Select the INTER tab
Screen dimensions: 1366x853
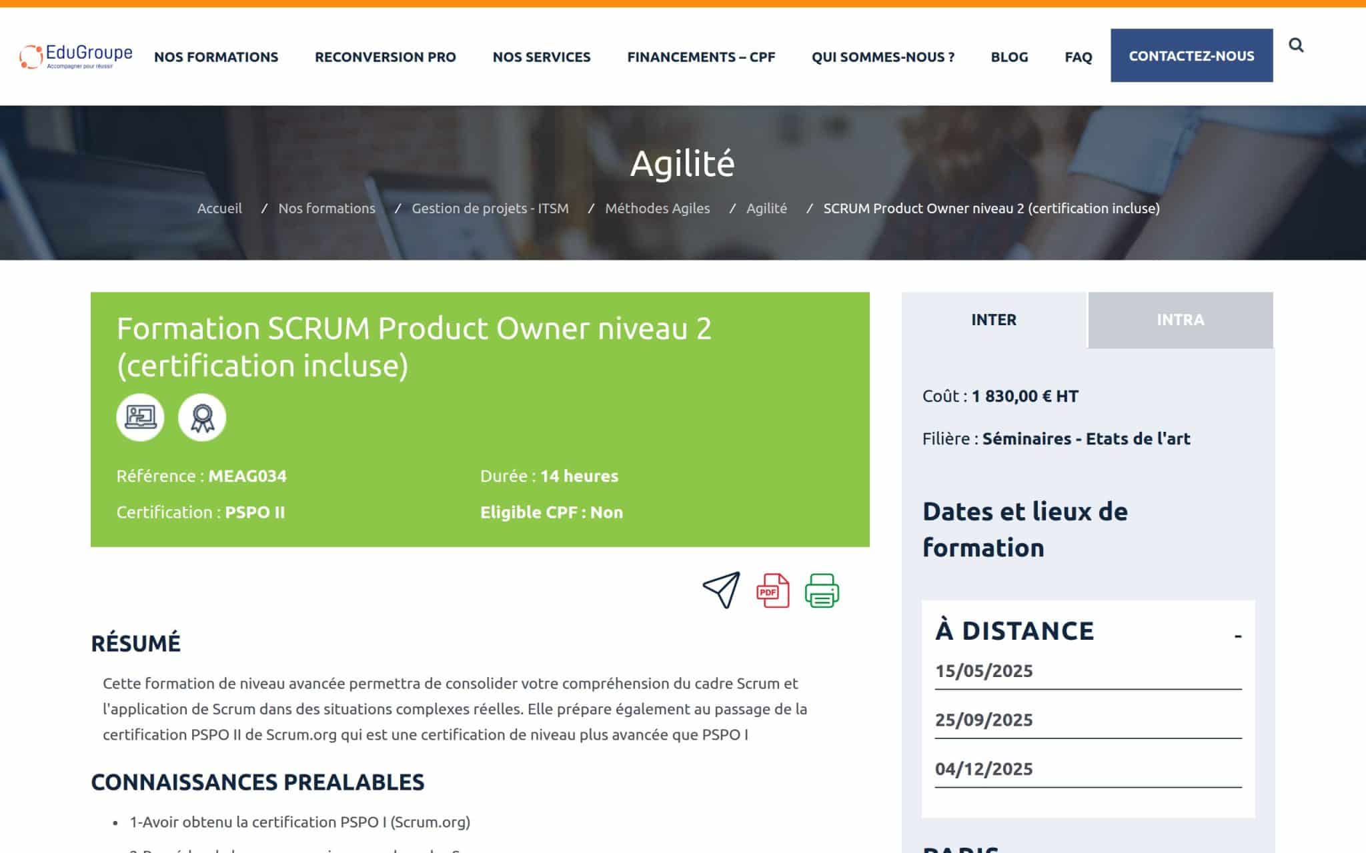[x=994, y=320]
